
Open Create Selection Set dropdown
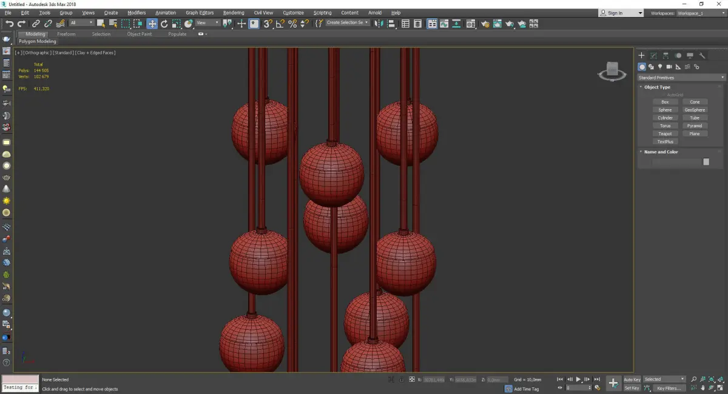click(x=348, y=22)
